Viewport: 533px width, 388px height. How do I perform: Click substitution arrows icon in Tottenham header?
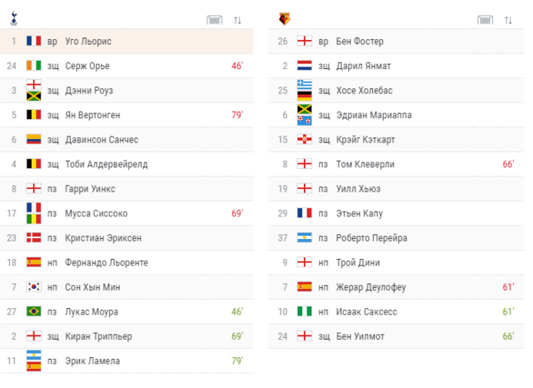(237, 20)
